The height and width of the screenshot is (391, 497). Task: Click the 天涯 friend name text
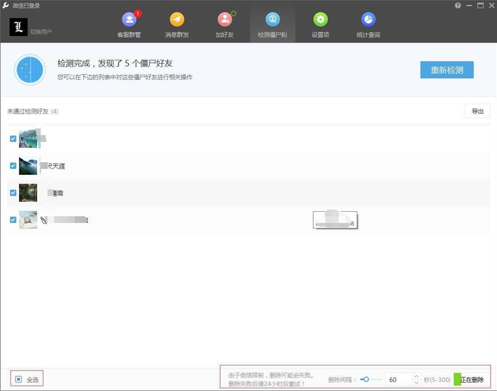tap(57, 166)
